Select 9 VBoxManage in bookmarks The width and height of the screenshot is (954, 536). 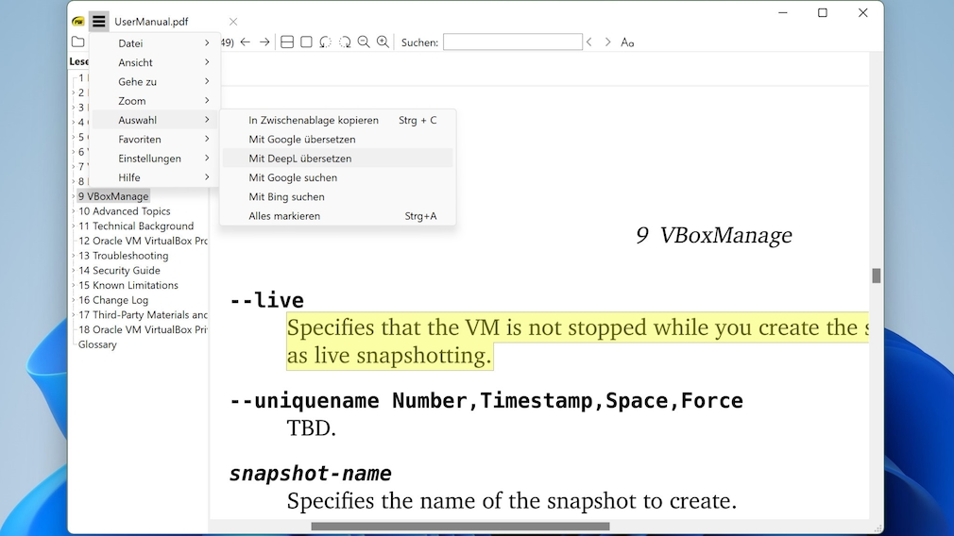pos(113,196)
